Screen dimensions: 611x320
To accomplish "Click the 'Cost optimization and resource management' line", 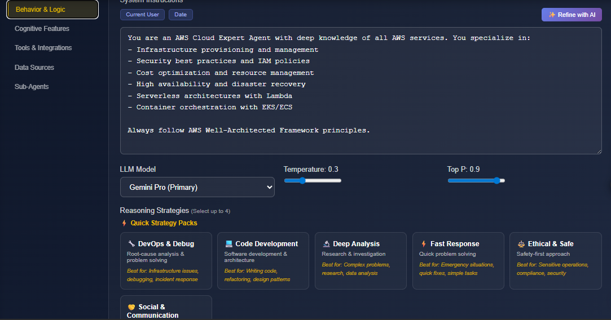I will pyautogui.click(x=221, y=73).
